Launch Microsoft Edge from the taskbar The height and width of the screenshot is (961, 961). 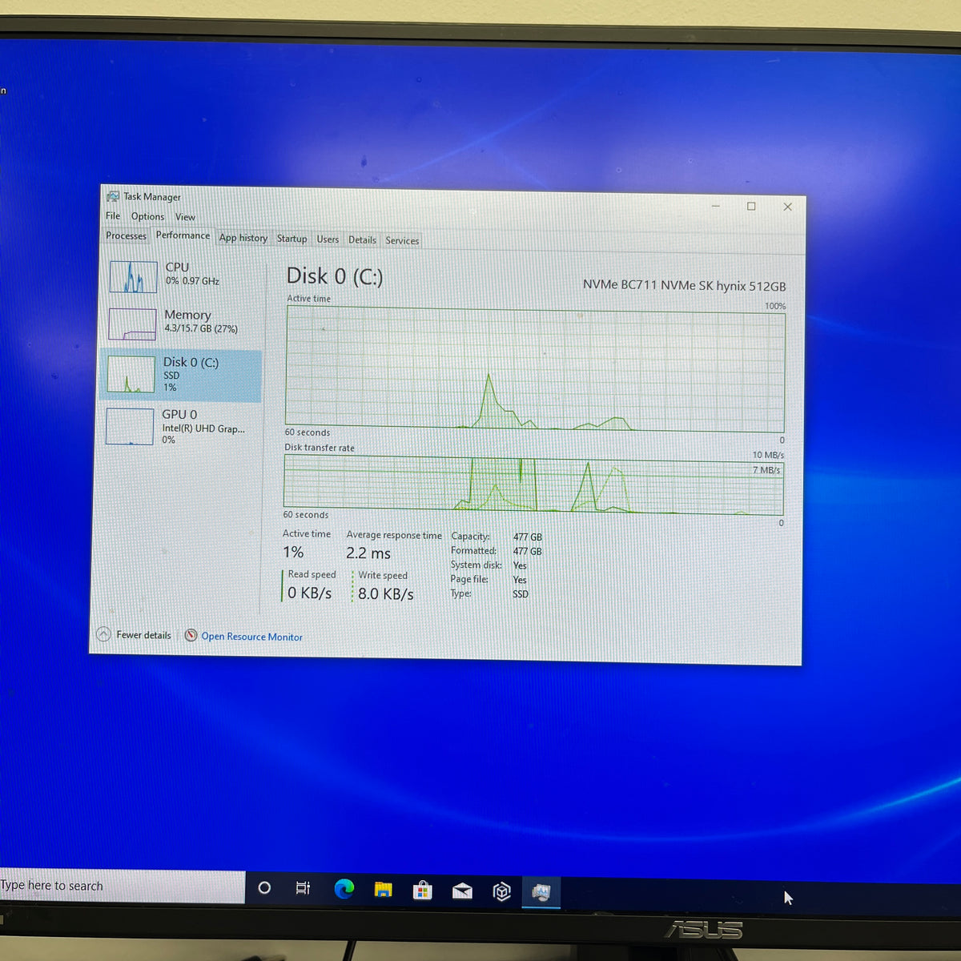click(344, 889)
